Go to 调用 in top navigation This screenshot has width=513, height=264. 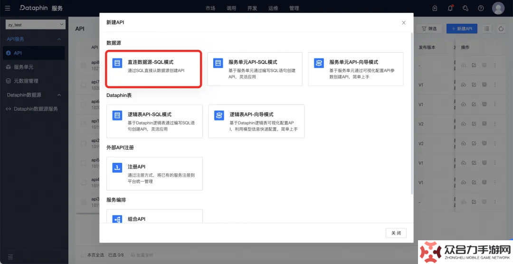coord(231,8)
